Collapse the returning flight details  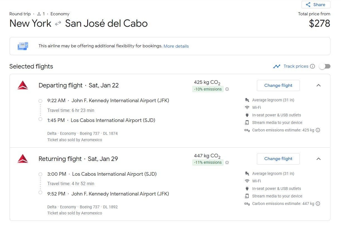318,159
